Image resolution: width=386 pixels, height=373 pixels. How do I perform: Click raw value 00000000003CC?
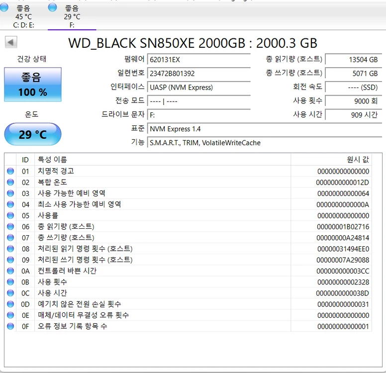click(x=343, y=271)
